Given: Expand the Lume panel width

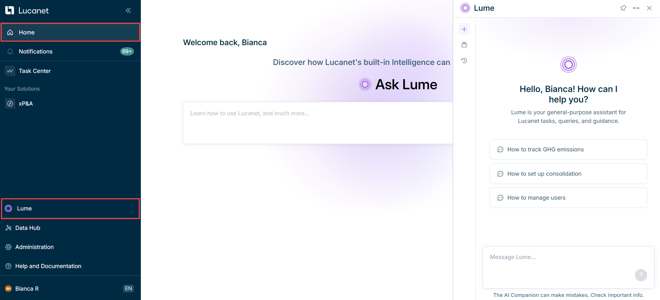Looking at the screenshot, I should 636,8.
